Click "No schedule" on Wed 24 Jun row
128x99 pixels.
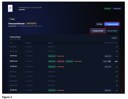(x=29, y=61)
